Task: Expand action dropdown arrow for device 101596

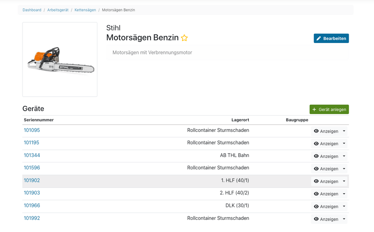Action: 344,168
